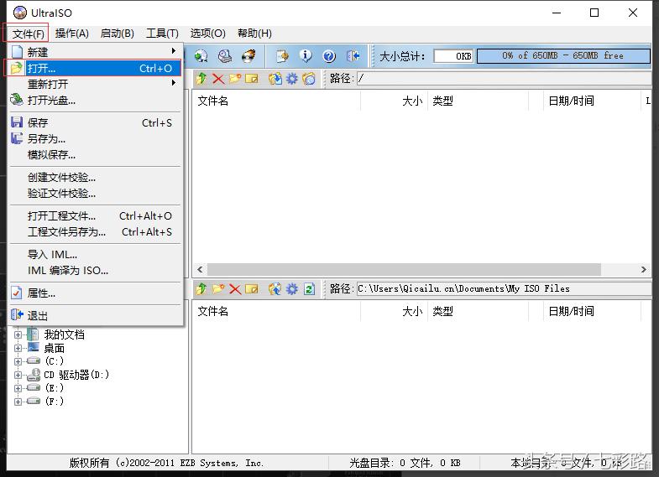
Task: Click Extract icon in image pane toolbar
Action: 275,79
